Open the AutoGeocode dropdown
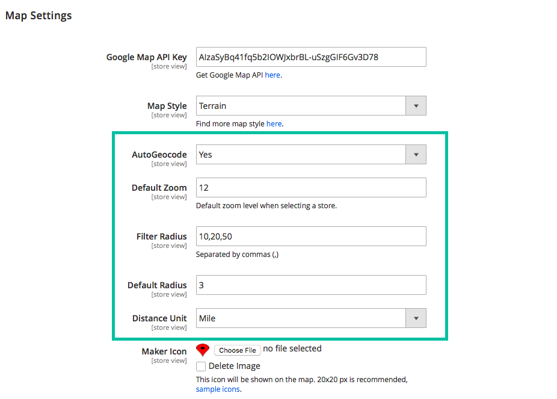This screenshot has width=557, height=399. pyautogui.click(x=416, y=154)
